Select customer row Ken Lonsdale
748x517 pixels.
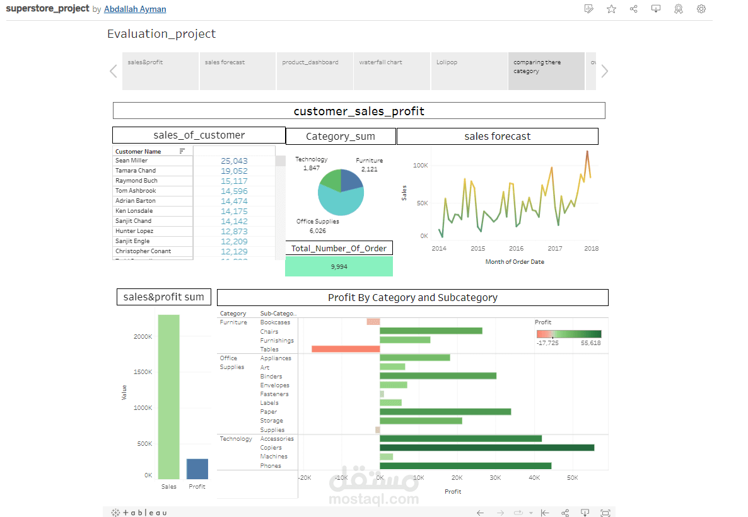click(x=153, y=210)
